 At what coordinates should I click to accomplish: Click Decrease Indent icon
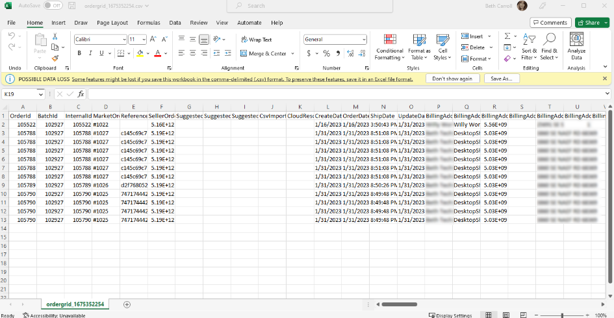click(x=216, y=53)
